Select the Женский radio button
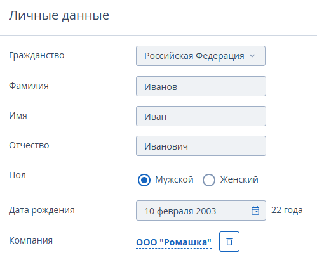This screenshot has width=317, height=260. pos(209,180)
